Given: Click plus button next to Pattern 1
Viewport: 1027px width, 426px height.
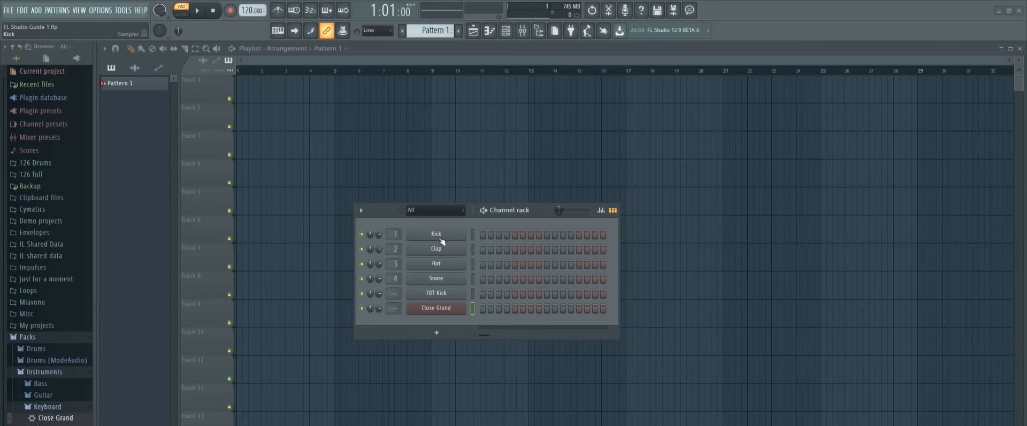Looking at the screenshot, I should tap(458, 30).
